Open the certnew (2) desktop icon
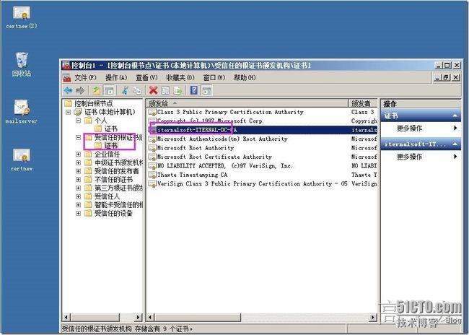 [x=21, y=17]
